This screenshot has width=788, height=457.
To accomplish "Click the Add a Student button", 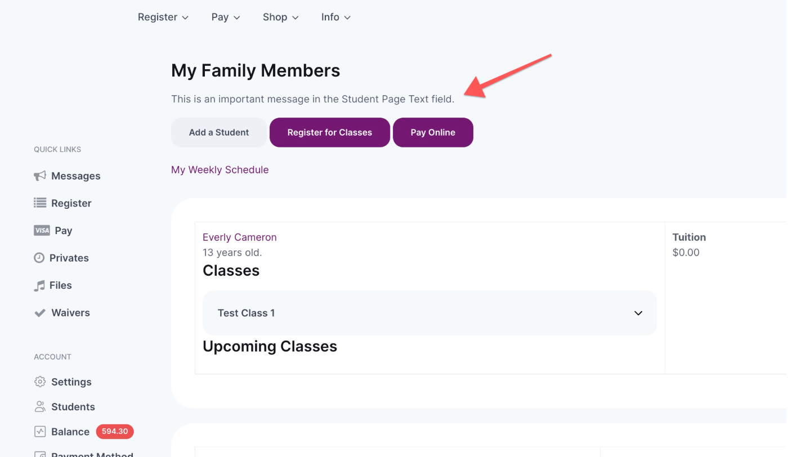I will click(x=219, y=132).
